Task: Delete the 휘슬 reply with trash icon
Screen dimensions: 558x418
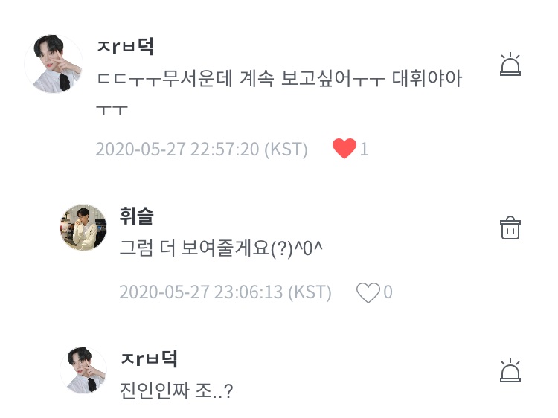Action: [x=510, y=228]
